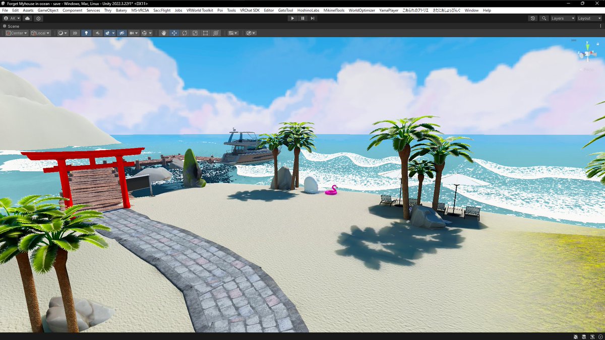Select the Scale tool
This screenshot has width=605, height=340.
click(x=195, y=33)
